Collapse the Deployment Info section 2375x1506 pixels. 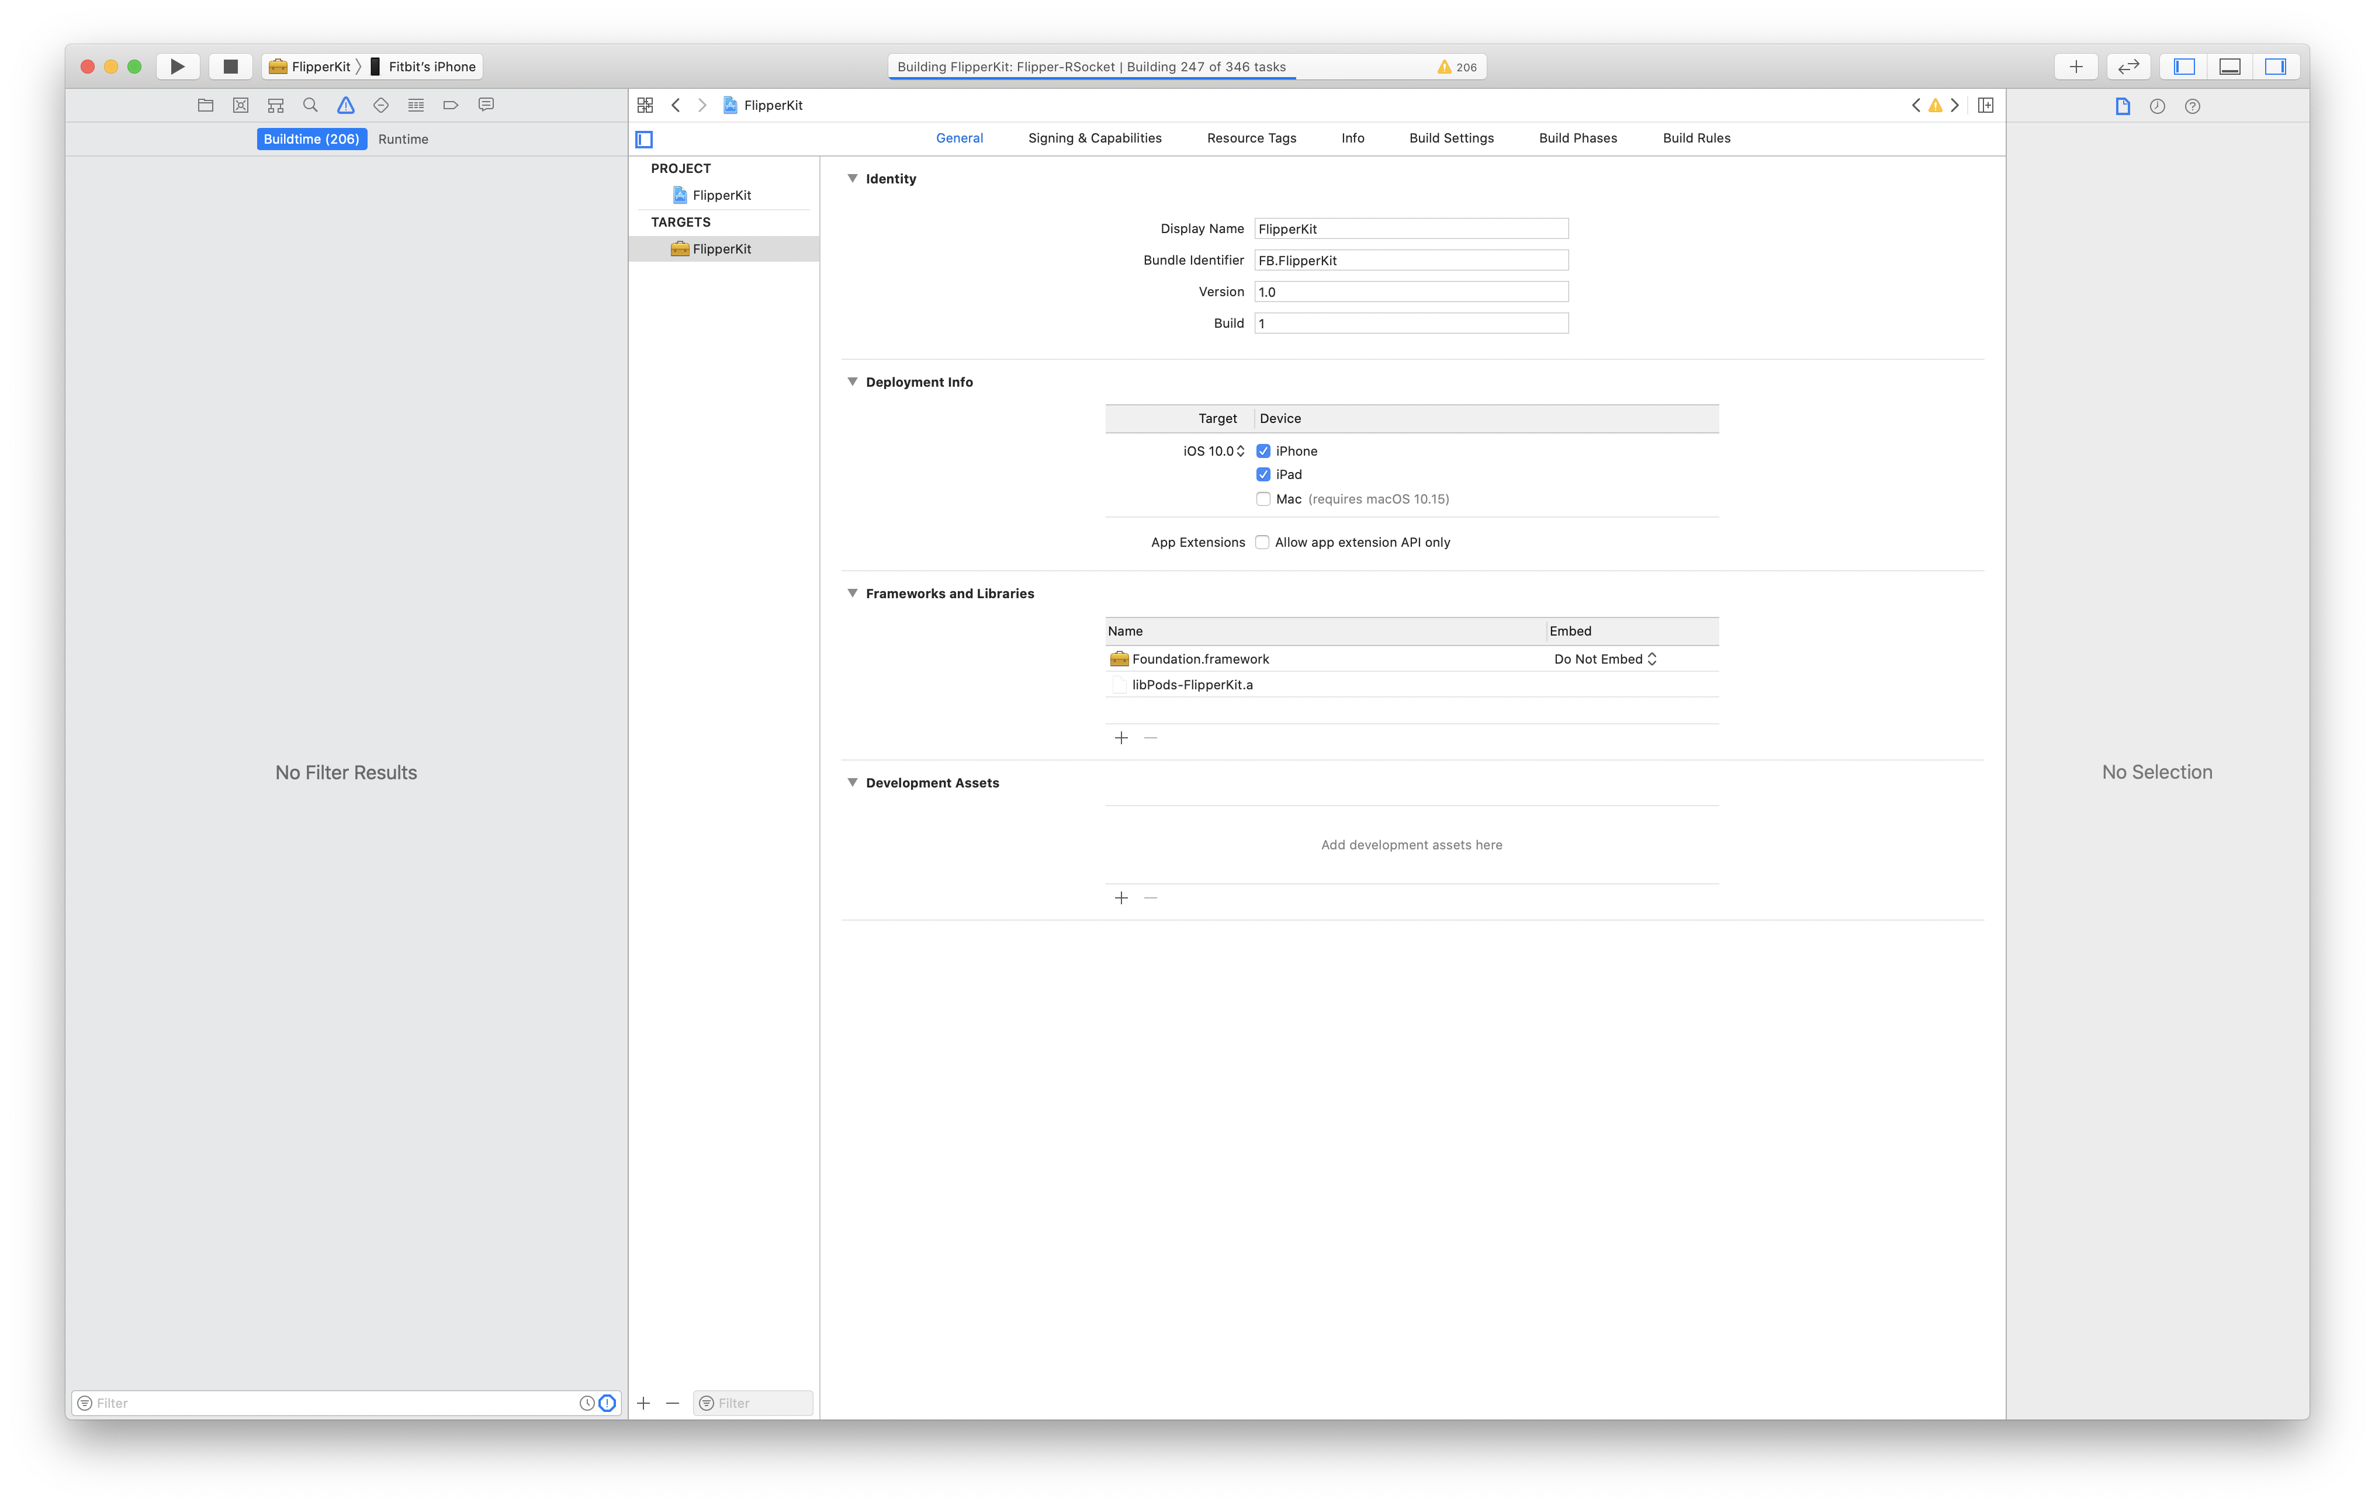(x=852, y=381)
